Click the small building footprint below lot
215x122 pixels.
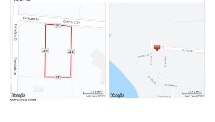(x=38, y=89)
